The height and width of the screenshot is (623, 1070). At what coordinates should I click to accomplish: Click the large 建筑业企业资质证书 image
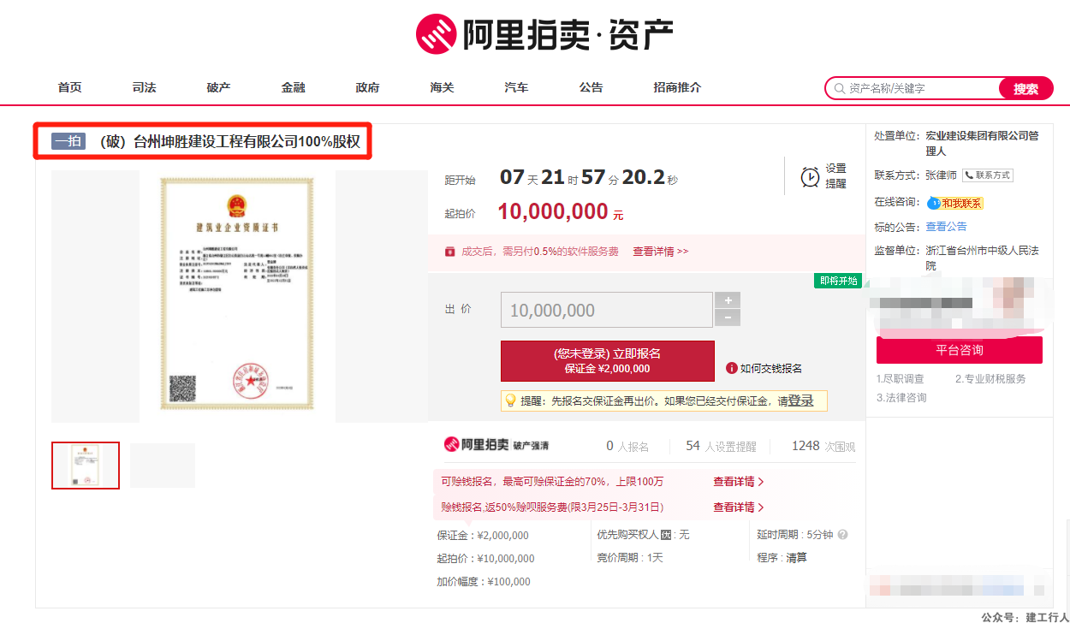click(237, 295)
